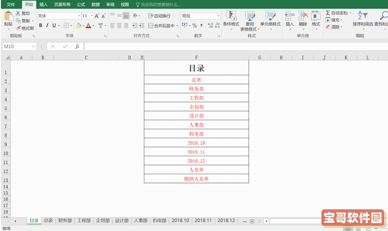Toggle Bold formatting
388x231 pixels.
[41, 25]
